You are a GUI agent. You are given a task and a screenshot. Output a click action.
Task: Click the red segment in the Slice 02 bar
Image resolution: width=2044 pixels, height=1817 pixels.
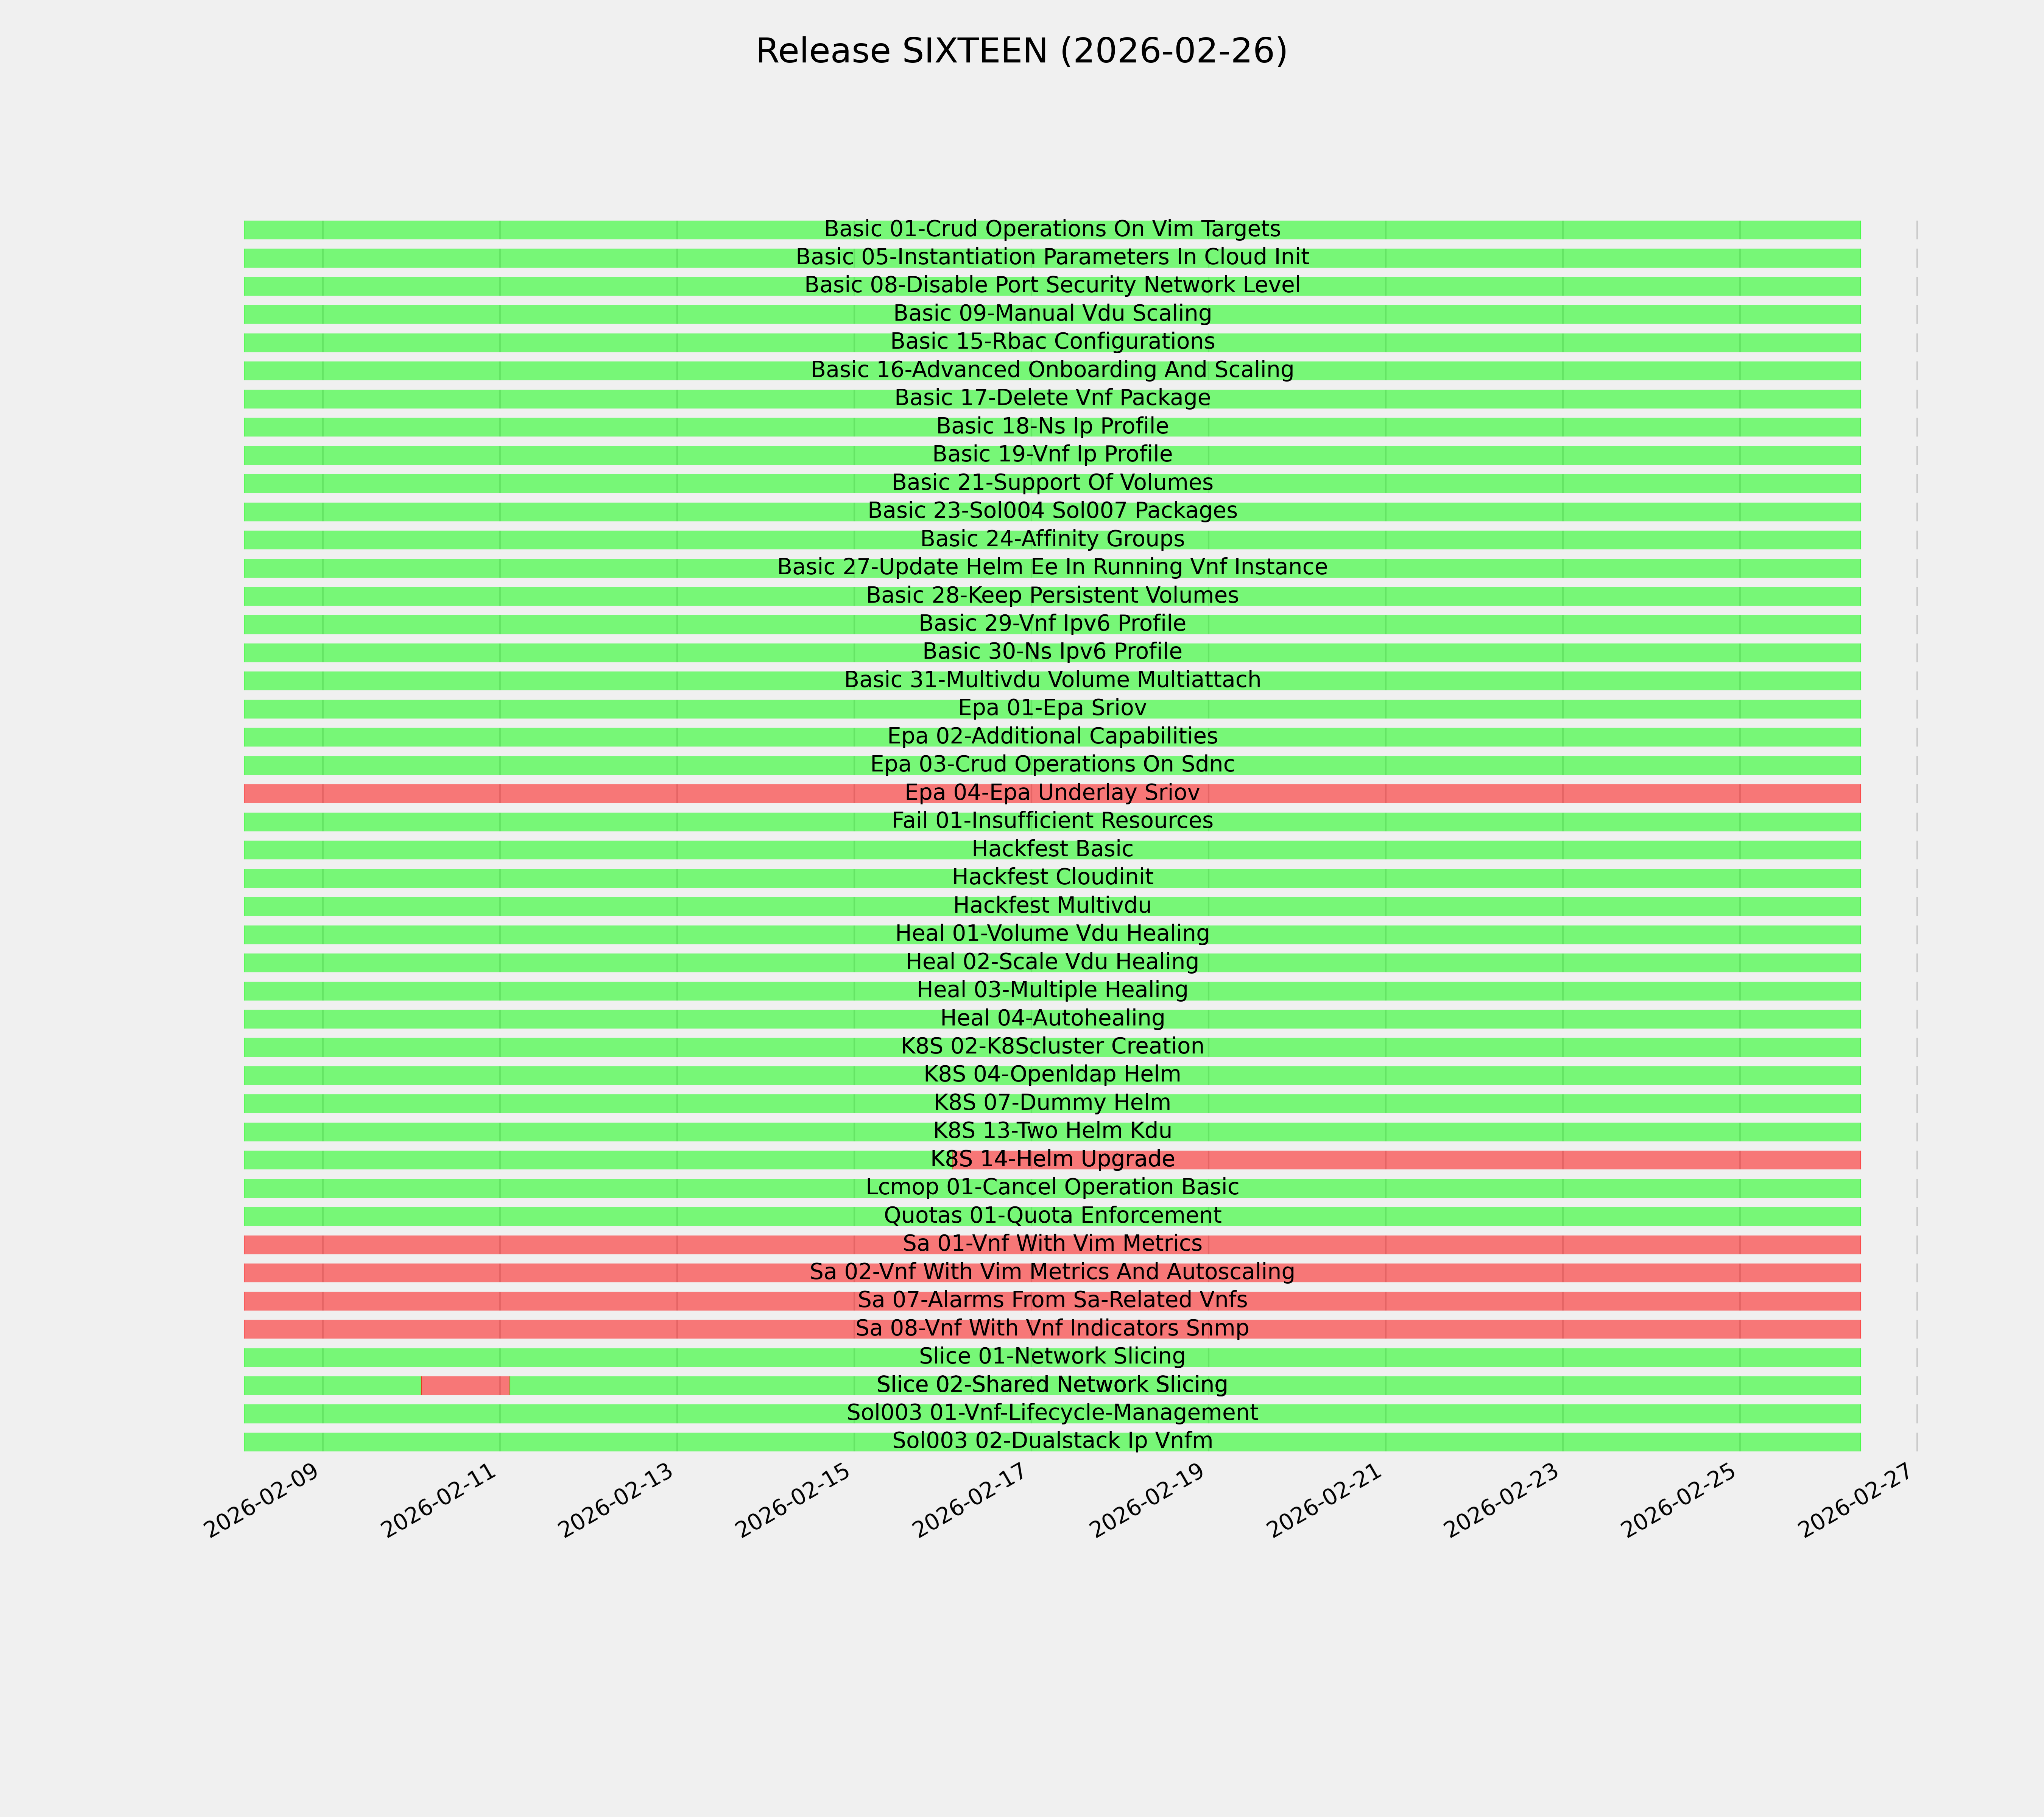tap(465, 1385)
